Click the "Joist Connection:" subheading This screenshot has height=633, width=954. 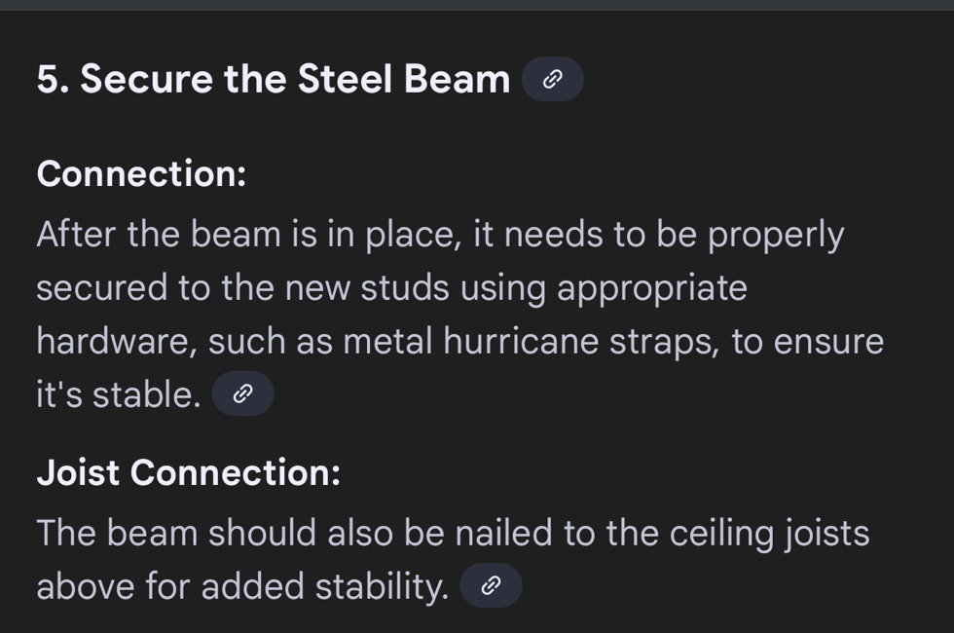188,472
